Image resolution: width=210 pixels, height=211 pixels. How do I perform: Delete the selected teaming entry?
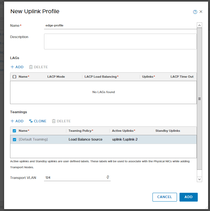61,121
